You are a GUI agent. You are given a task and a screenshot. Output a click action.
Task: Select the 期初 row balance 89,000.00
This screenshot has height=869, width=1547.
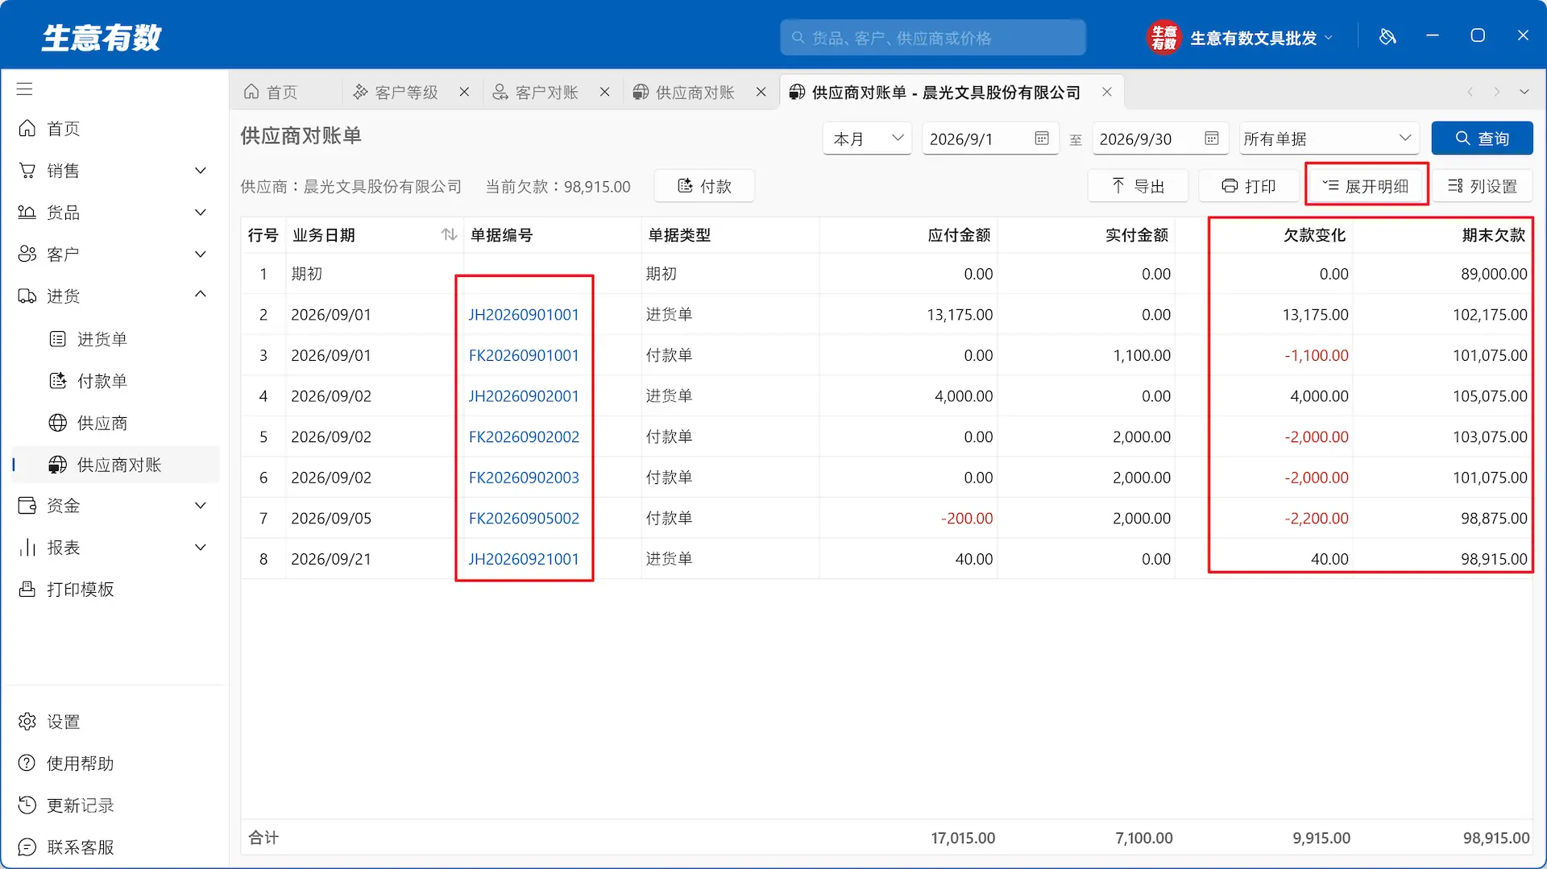pos(1442,274)
